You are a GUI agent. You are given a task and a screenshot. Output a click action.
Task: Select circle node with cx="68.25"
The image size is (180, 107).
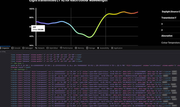pyautogui.click(x=87, y=101)
